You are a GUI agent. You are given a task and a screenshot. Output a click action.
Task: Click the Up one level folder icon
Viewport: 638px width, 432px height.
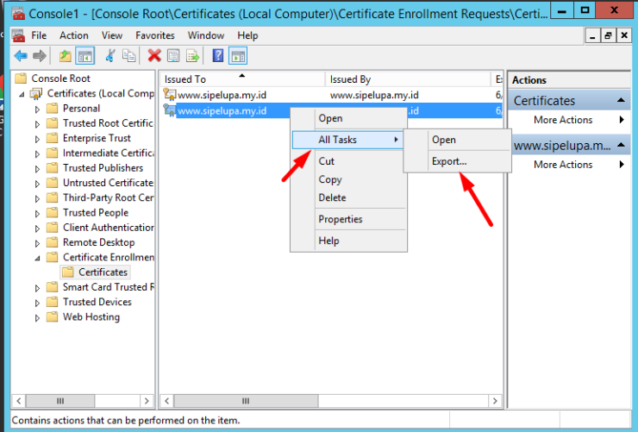pos(66,56)
